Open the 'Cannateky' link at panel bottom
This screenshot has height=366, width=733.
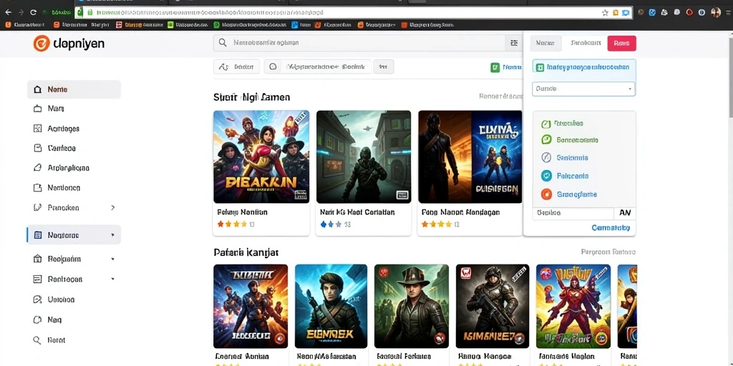(x=611, y=228)
